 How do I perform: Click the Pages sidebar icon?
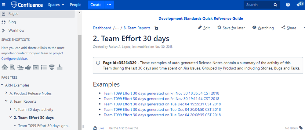[3, 14]
